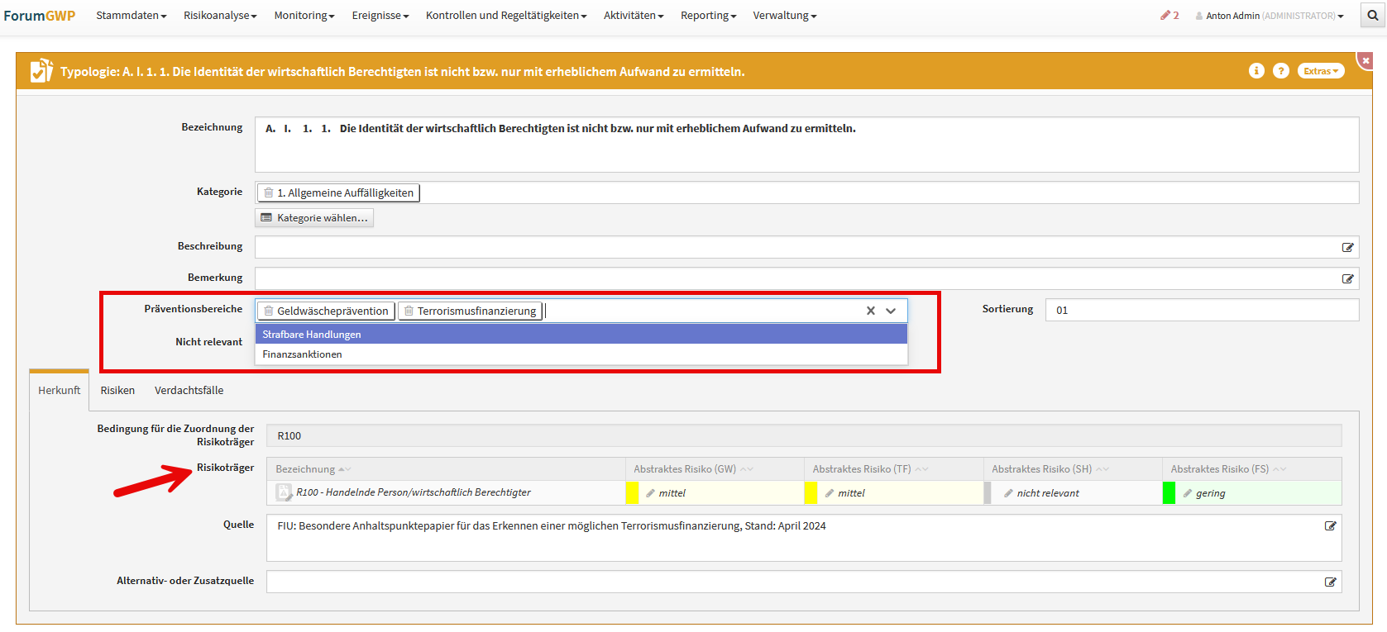Viewport: 1387px width, 632px height.
Task: Edit the Abstraktes Risiko (FS) gering value
Action: click(1188, 493)
